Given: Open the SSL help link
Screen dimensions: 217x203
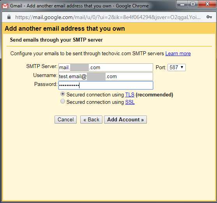Looking at the screenshot, I should tap(130, 102).
